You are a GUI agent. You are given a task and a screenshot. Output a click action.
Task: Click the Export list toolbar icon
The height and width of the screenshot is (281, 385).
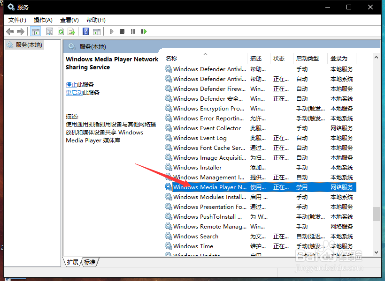[71, 31]
